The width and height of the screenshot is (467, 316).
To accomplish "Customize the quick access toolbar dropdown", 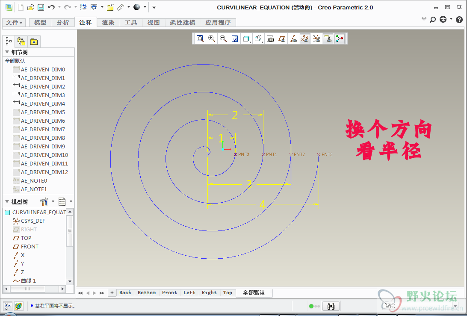I will [154, 7].
